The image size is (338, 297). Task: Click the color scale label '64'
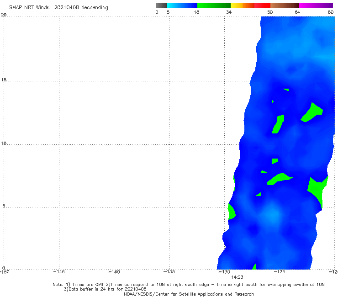tap(297, 12)
